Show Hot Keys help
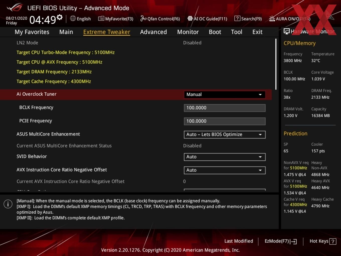The image size is (341, 256). coord(323,241)
